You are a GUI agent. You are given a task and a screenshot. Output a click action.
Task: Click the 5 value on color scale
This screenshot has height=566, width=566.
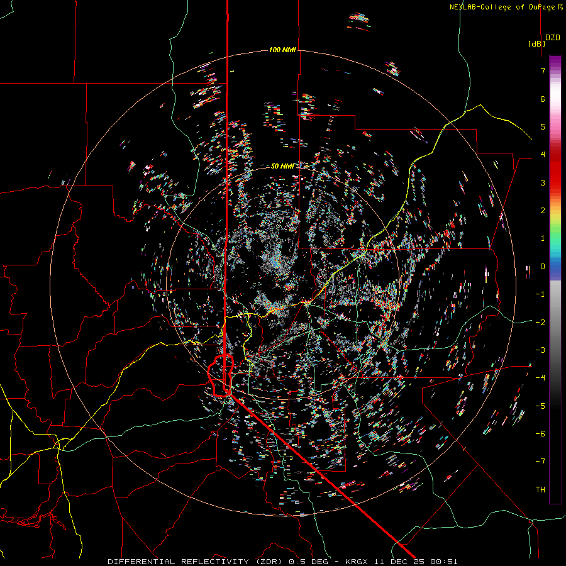coord(543,126)
